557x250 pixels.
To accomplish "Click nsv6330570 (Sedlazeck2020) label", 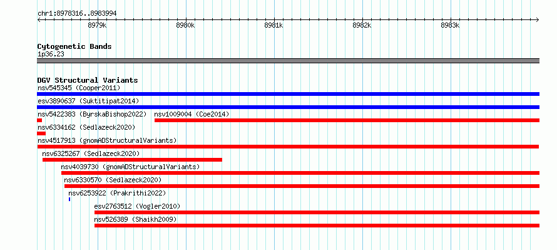I will pos(113,180).
